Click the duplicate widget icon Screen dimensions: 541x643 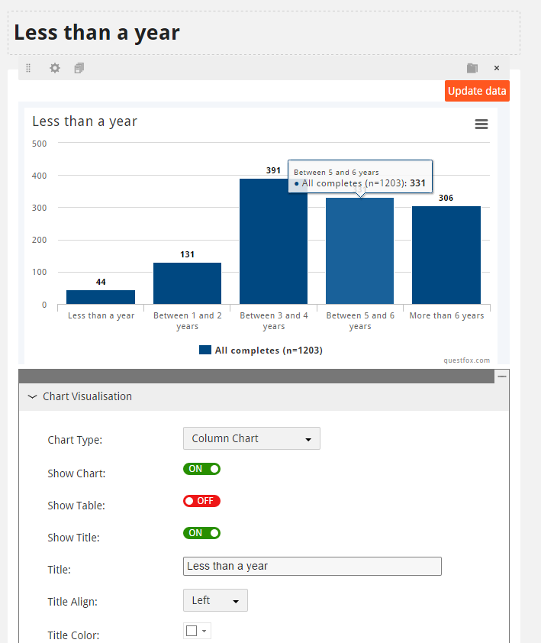(79, 68)
